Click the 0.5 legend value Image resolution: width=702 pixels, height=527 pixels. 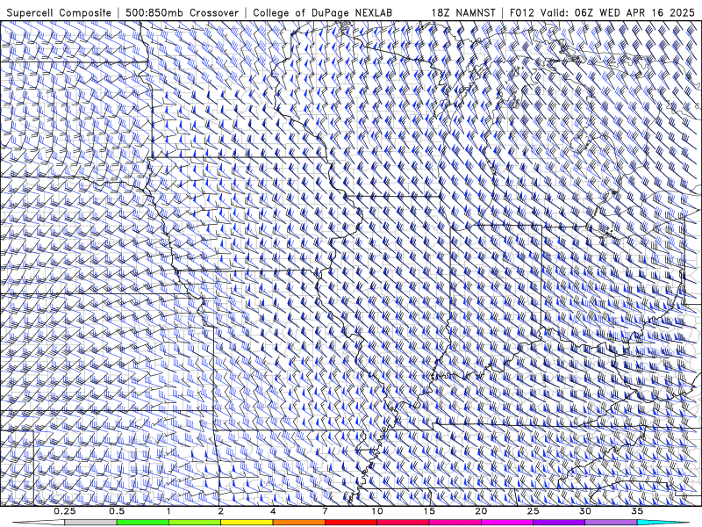(117, 511)
